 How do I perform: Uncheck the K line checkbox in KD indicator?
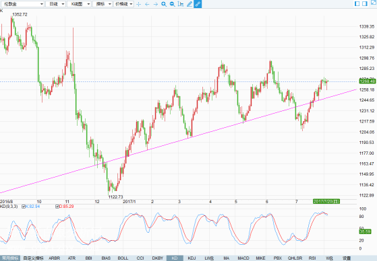pos(24,207)
